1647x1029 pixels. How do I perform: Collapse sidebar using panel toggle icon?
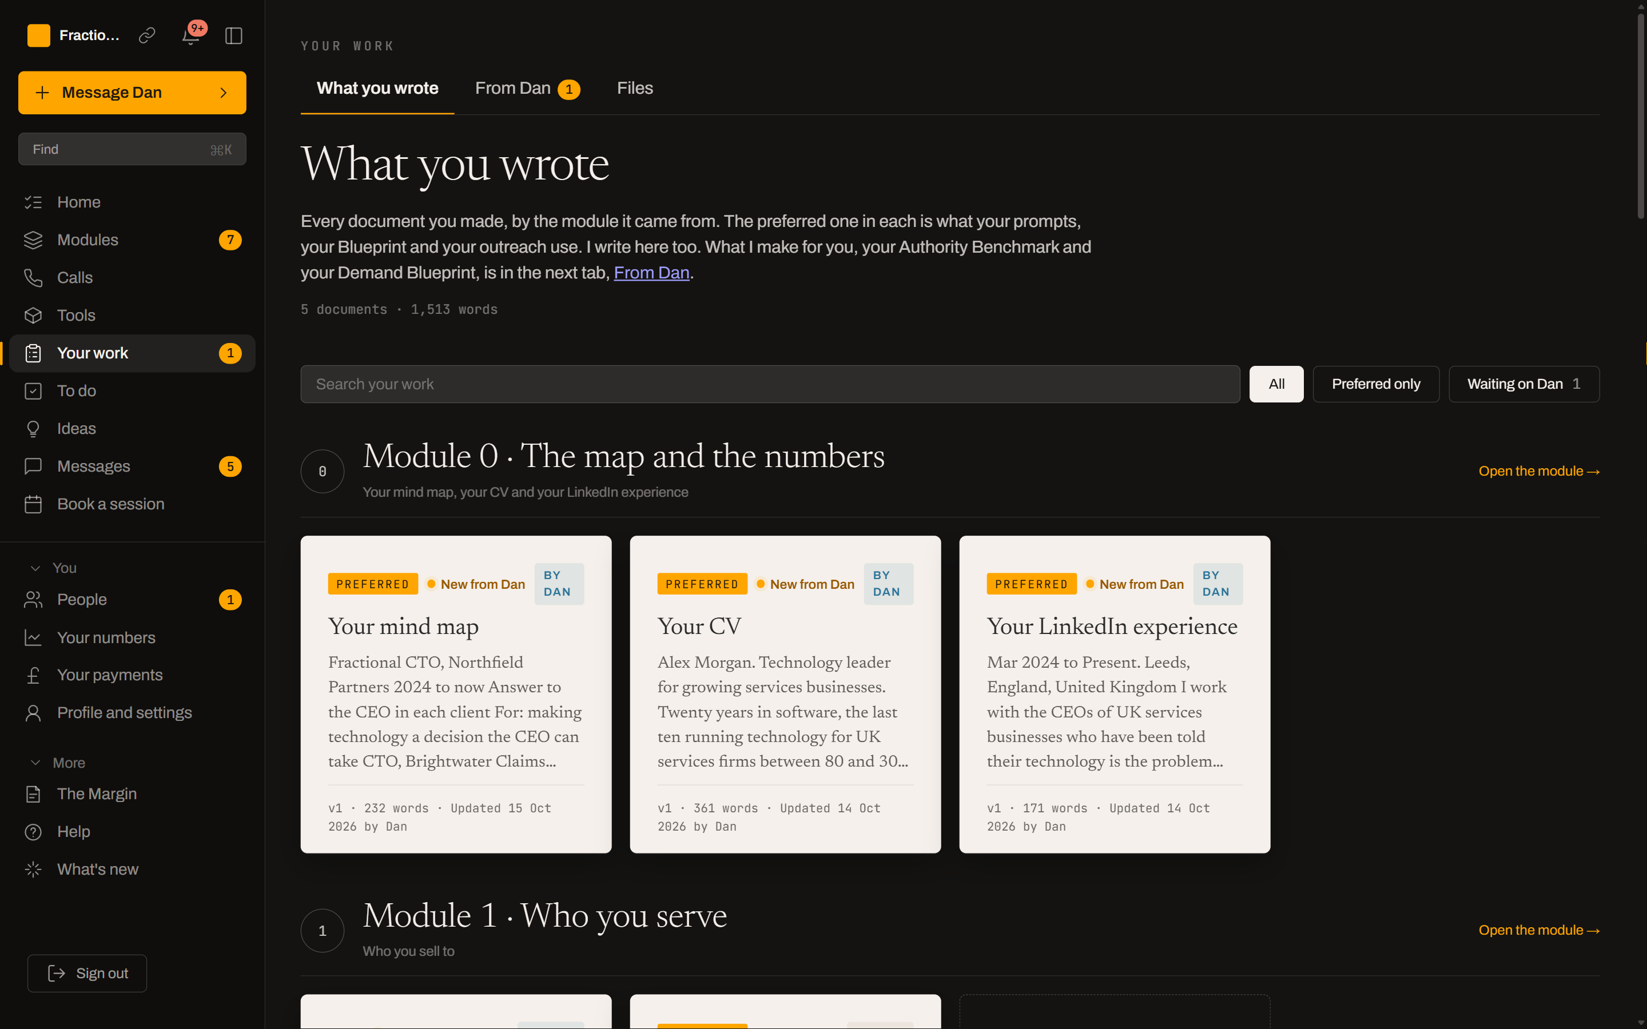click(x=233, y=35)
